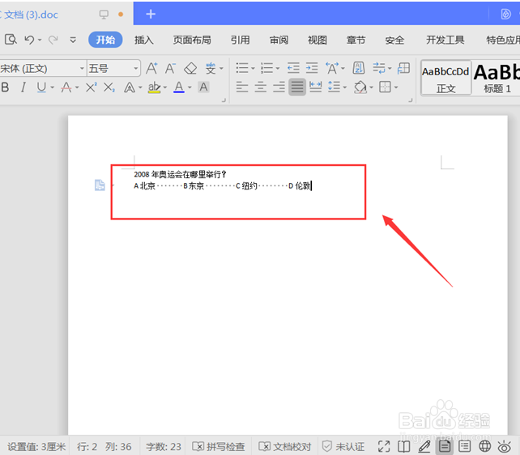Apply justified alignment
520x455 pixels.
click(297, 87)
